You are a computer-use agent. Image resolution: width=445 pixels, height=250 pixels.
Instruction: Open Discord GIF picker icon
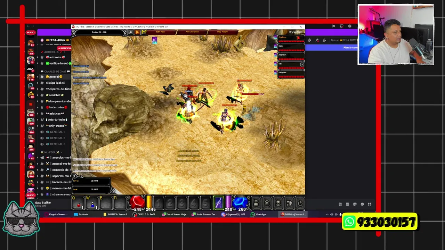click(347, 204)
